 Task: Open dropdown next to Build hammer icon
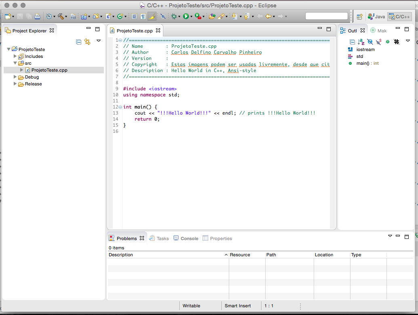pos(66,17)
